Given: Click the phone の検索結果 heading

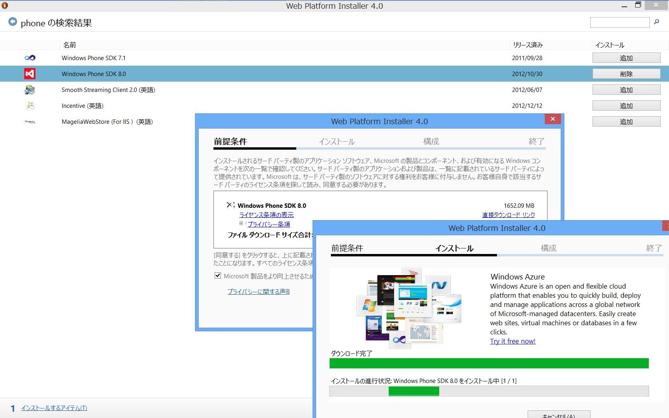Looking at the screenshot, I should coord(56,23).
